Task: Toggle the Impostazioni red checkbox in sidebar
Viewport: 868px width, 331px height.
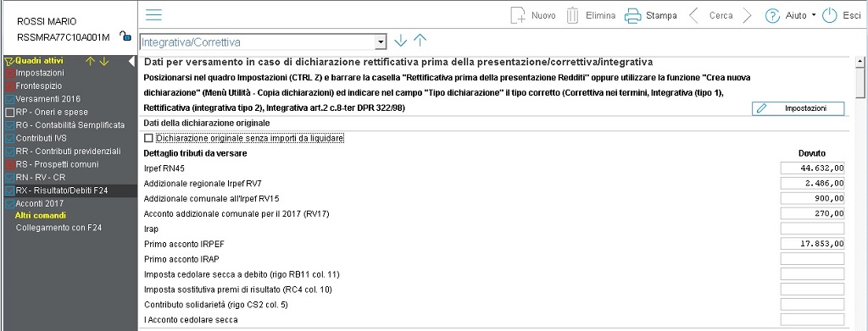Action: click(x=9, y=73)
